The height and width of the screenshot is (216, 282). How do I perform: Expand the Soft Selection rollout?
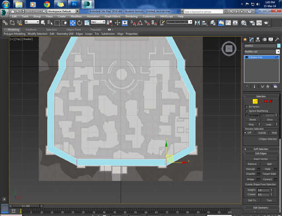click(261, 149)
